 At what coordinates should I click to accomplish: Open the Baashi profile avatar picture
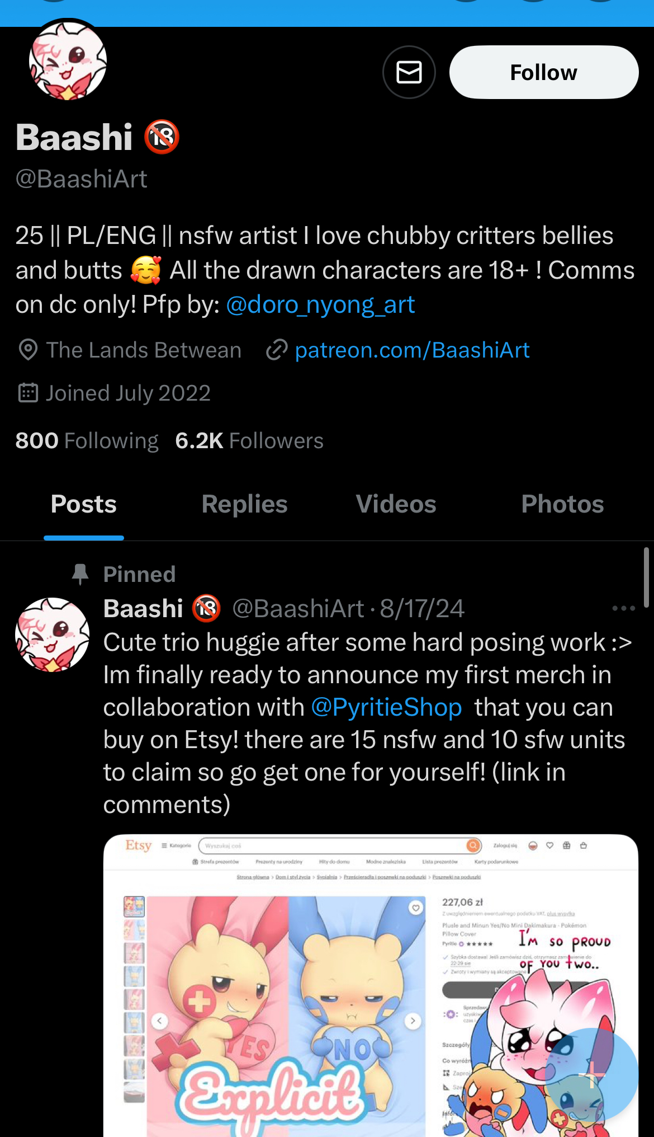pyautogui.click(x=68, y=60)
